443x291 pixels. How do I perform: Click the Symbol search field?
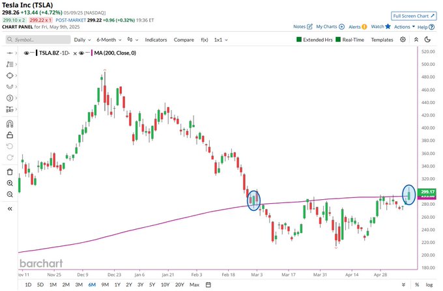pos(38,40)
